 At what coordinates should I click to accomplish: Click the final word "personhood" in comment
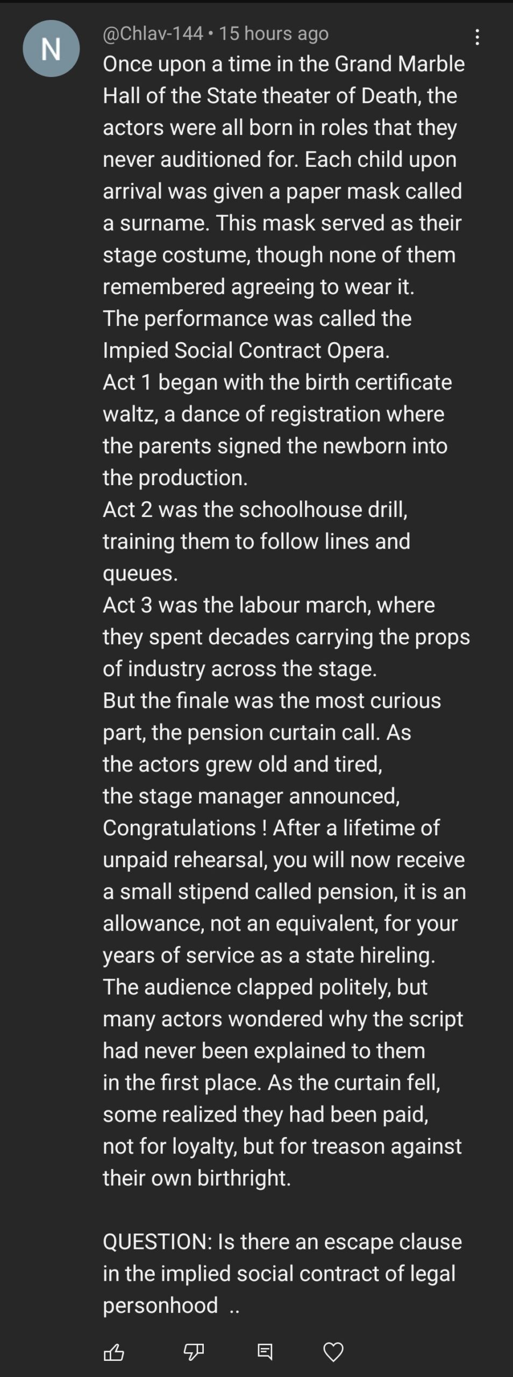pyautogui.click(x=160, y=1305)
